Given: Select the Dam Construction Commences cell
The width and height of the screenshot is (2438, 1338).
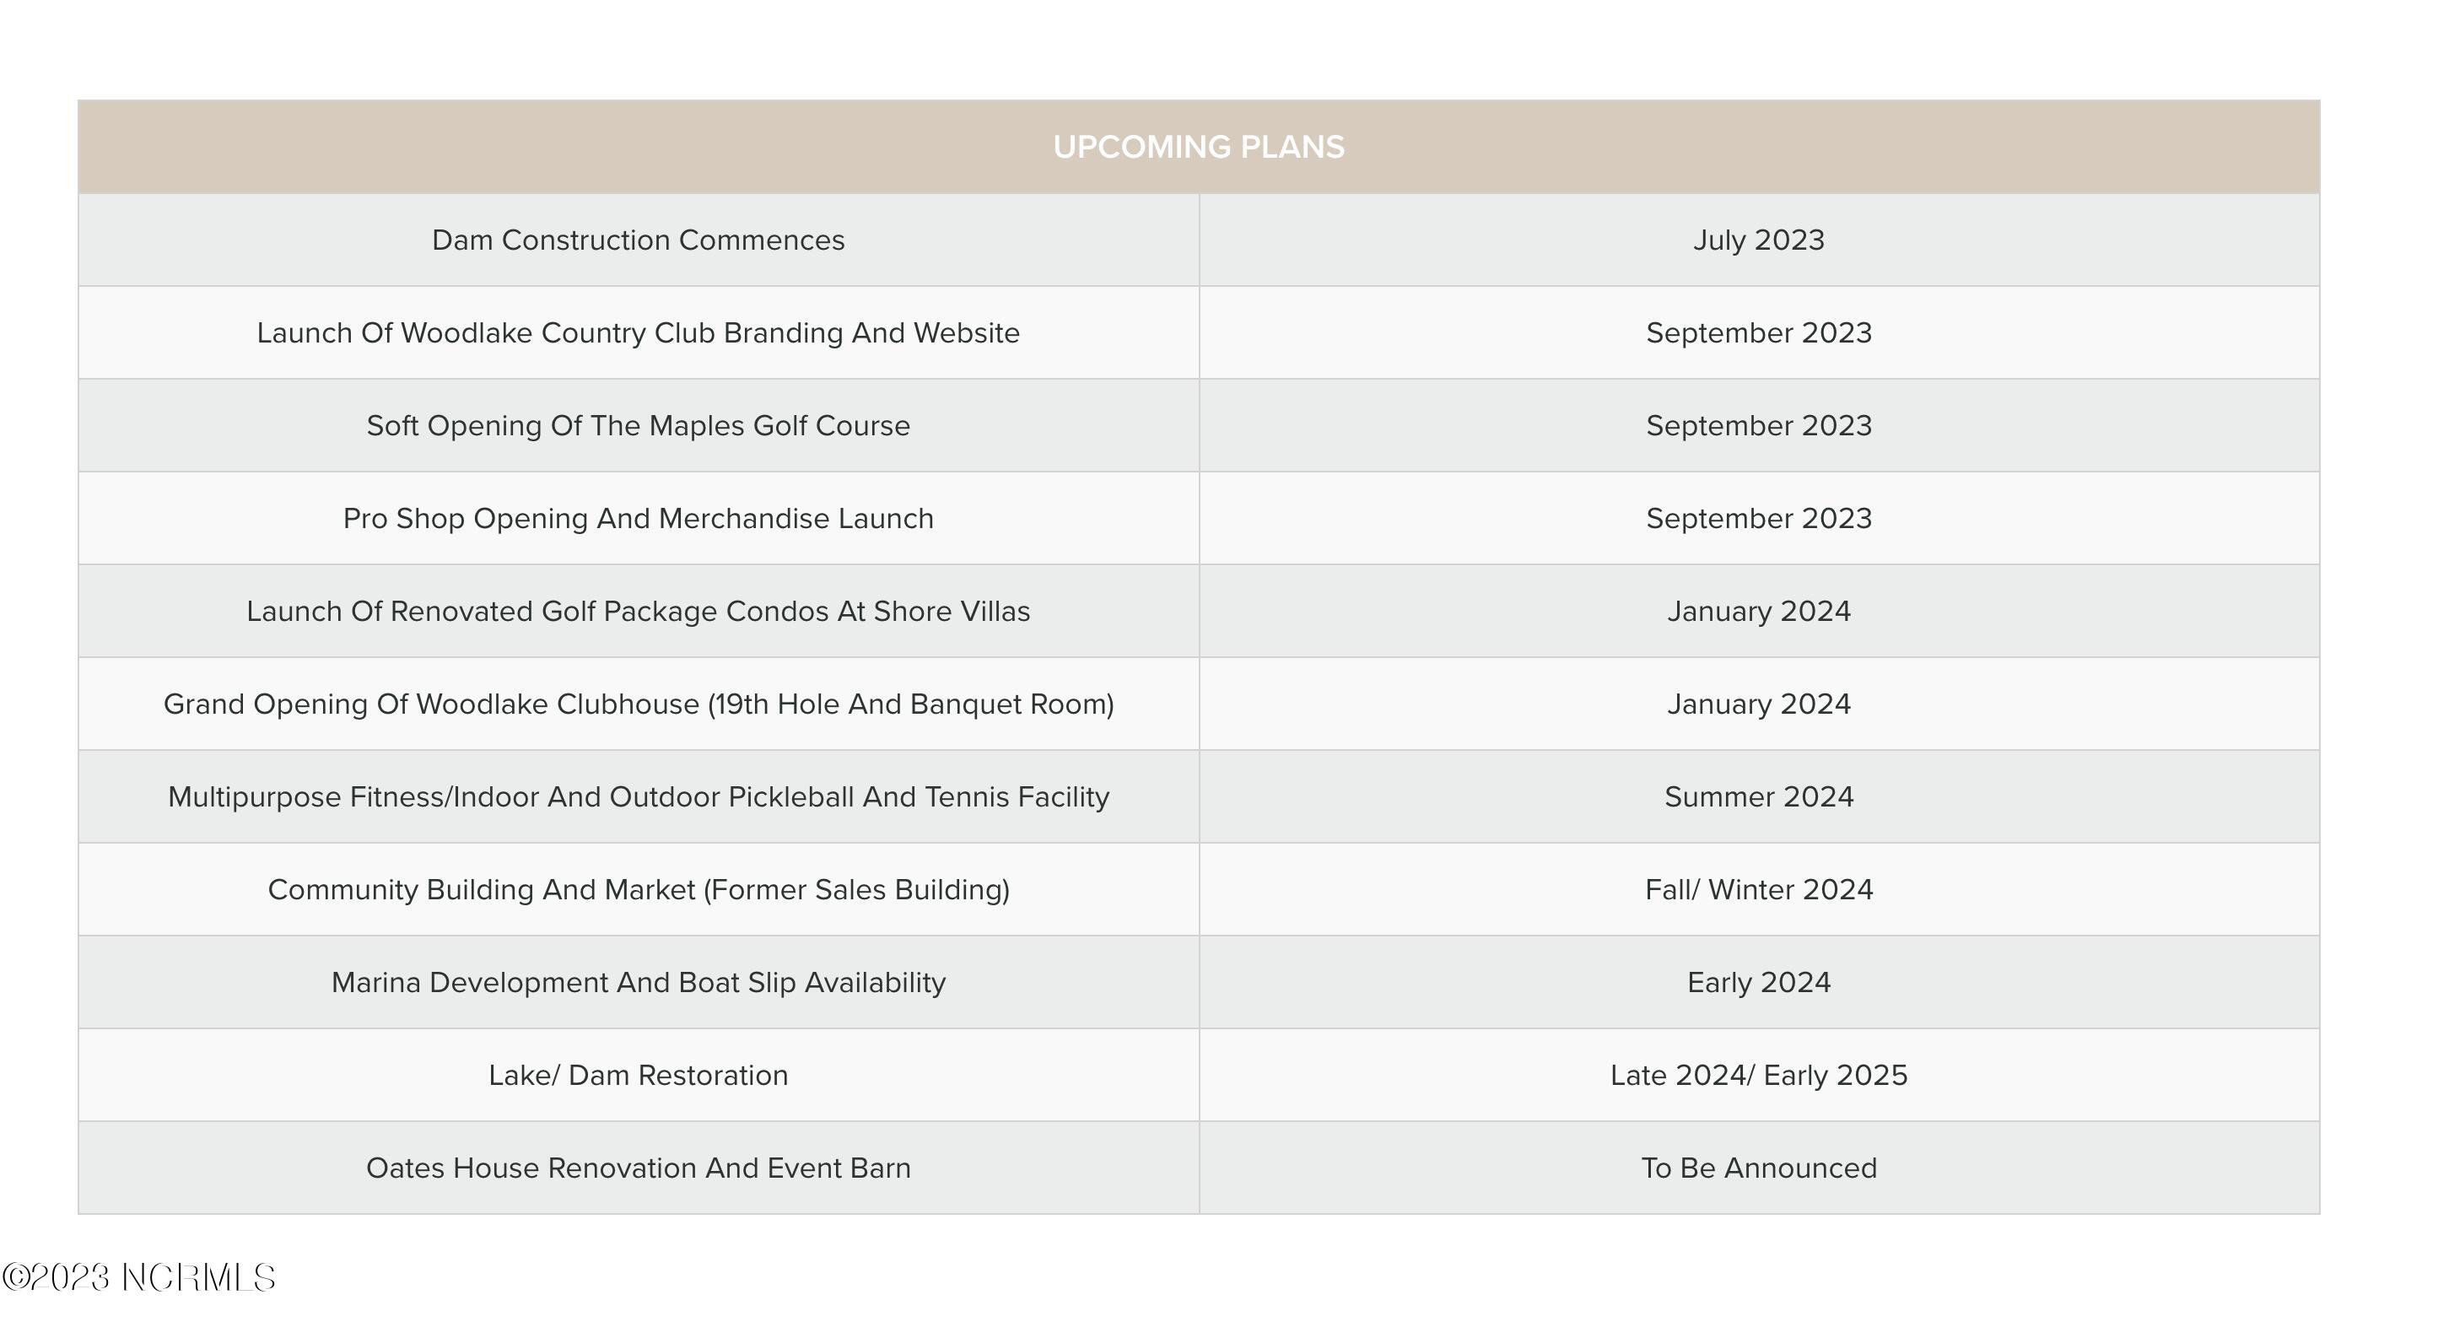Looking at the screenshot, I should pyautogui.click(x=638, y=240).
